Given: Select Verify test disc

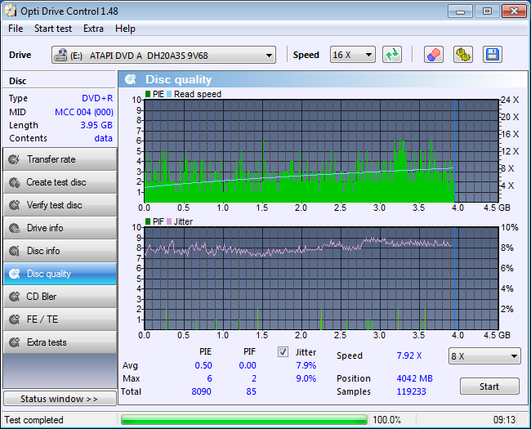Looking at the screenshot, I should [x=60, y=205].
